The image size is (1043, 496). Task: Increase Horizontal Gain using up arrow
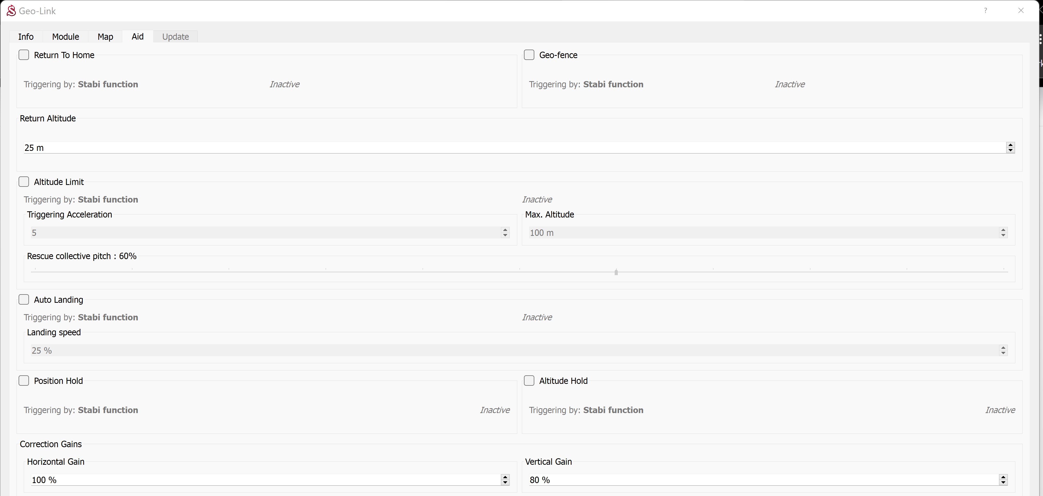coord(505,477)
